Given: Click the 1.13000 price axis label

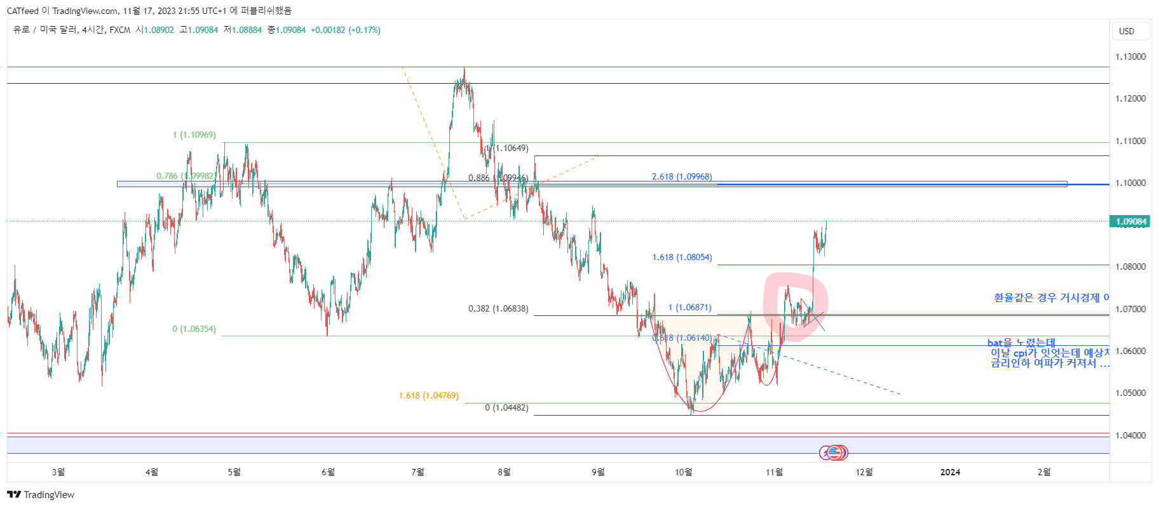Looking at the screenshot, I should (1131, 56).
